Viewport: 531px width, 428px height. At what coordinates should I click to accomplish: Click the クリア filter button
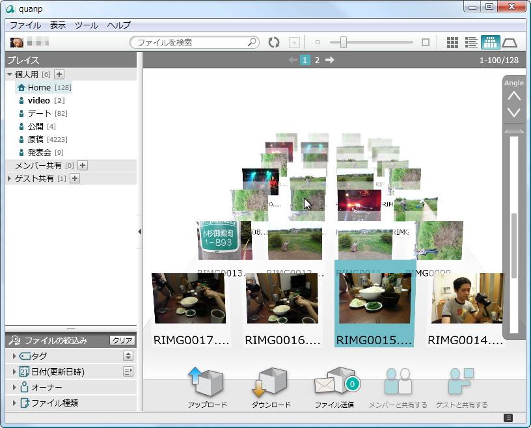(x=122, y=340)
